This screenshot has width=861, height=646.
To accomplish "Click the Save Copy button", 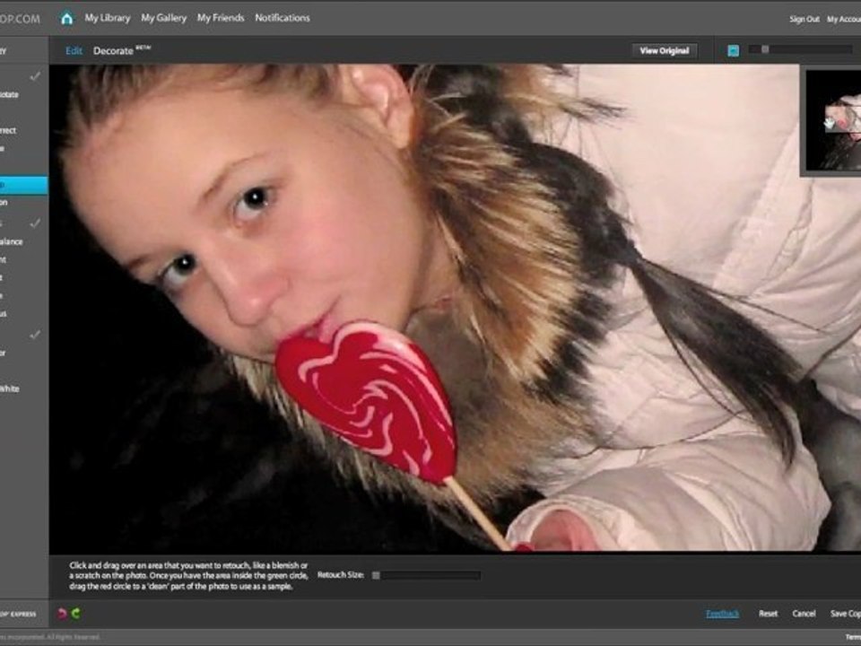I will click(846, 614).
